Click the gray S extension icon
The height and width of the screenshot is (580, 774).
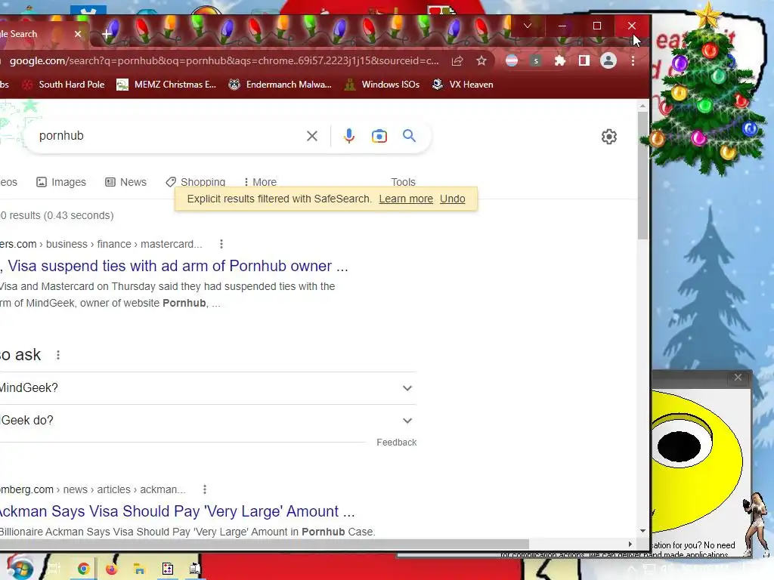pos(536,60)
